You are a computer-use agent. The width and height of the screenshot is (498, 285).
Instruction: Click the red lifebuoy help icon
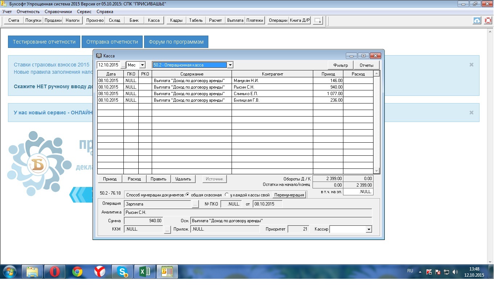point(488,21)
